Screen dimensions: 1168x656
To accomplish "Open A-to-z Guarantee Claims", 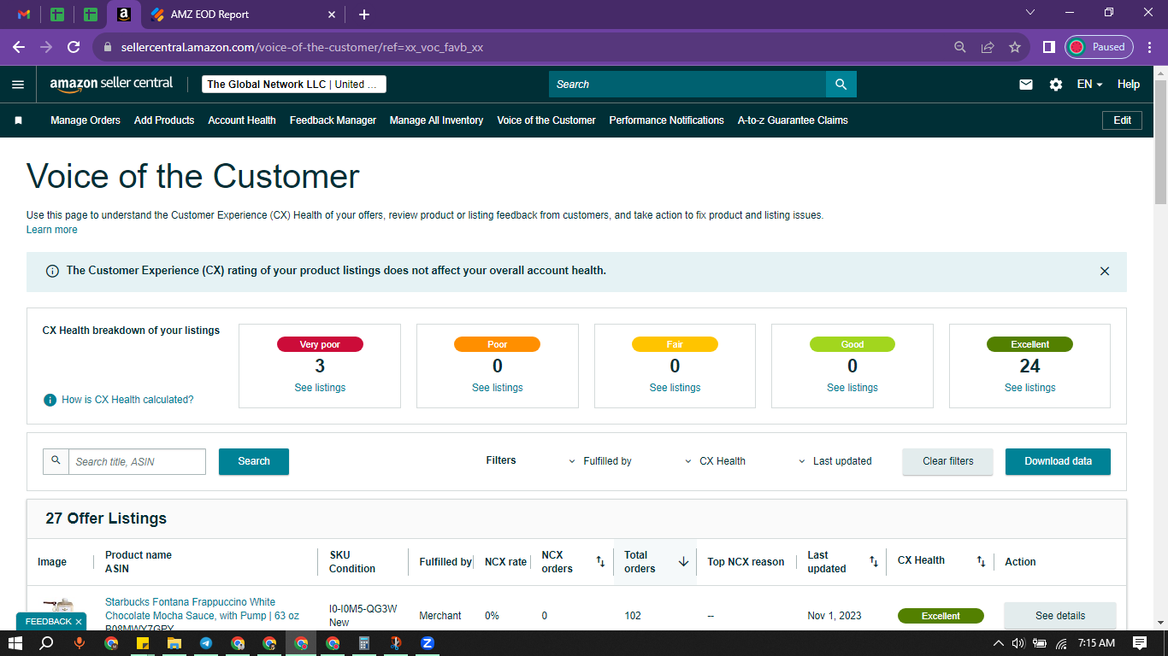I will click(793, 120).
